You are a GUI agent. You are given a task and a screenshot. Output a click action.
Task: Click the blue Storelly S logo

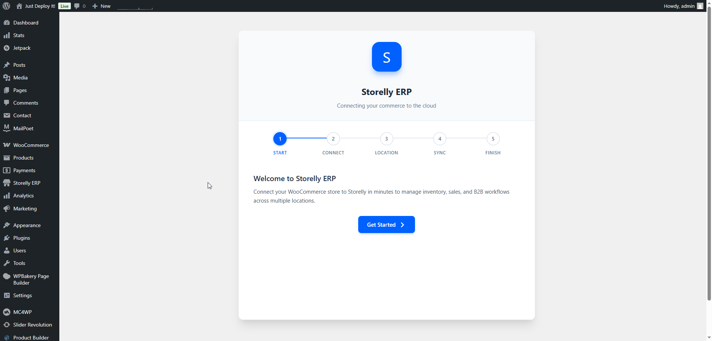[386, 57]
